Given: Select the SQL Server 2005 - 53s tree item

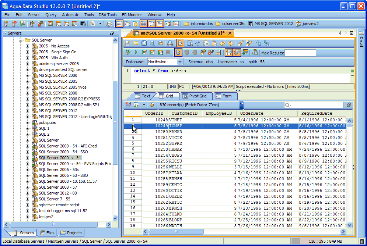Looking at the screenshot, I should (x=59, y=170).
